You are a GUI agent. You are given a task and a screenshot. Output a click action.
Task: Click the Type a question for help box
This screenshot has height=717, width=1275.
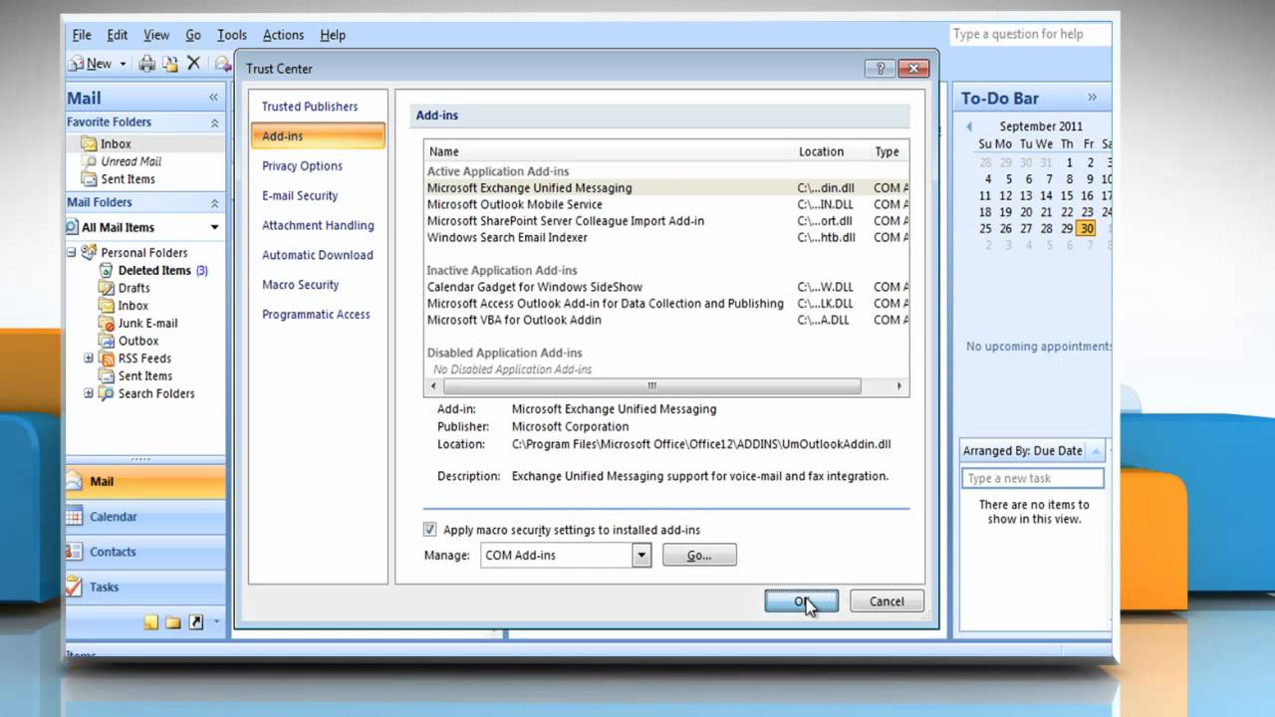tap(1030, 34)
